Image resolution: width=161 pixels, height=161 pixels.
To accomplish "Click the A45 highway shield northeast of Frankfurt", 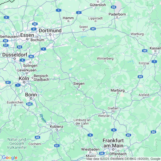I will tap(128, 135).
